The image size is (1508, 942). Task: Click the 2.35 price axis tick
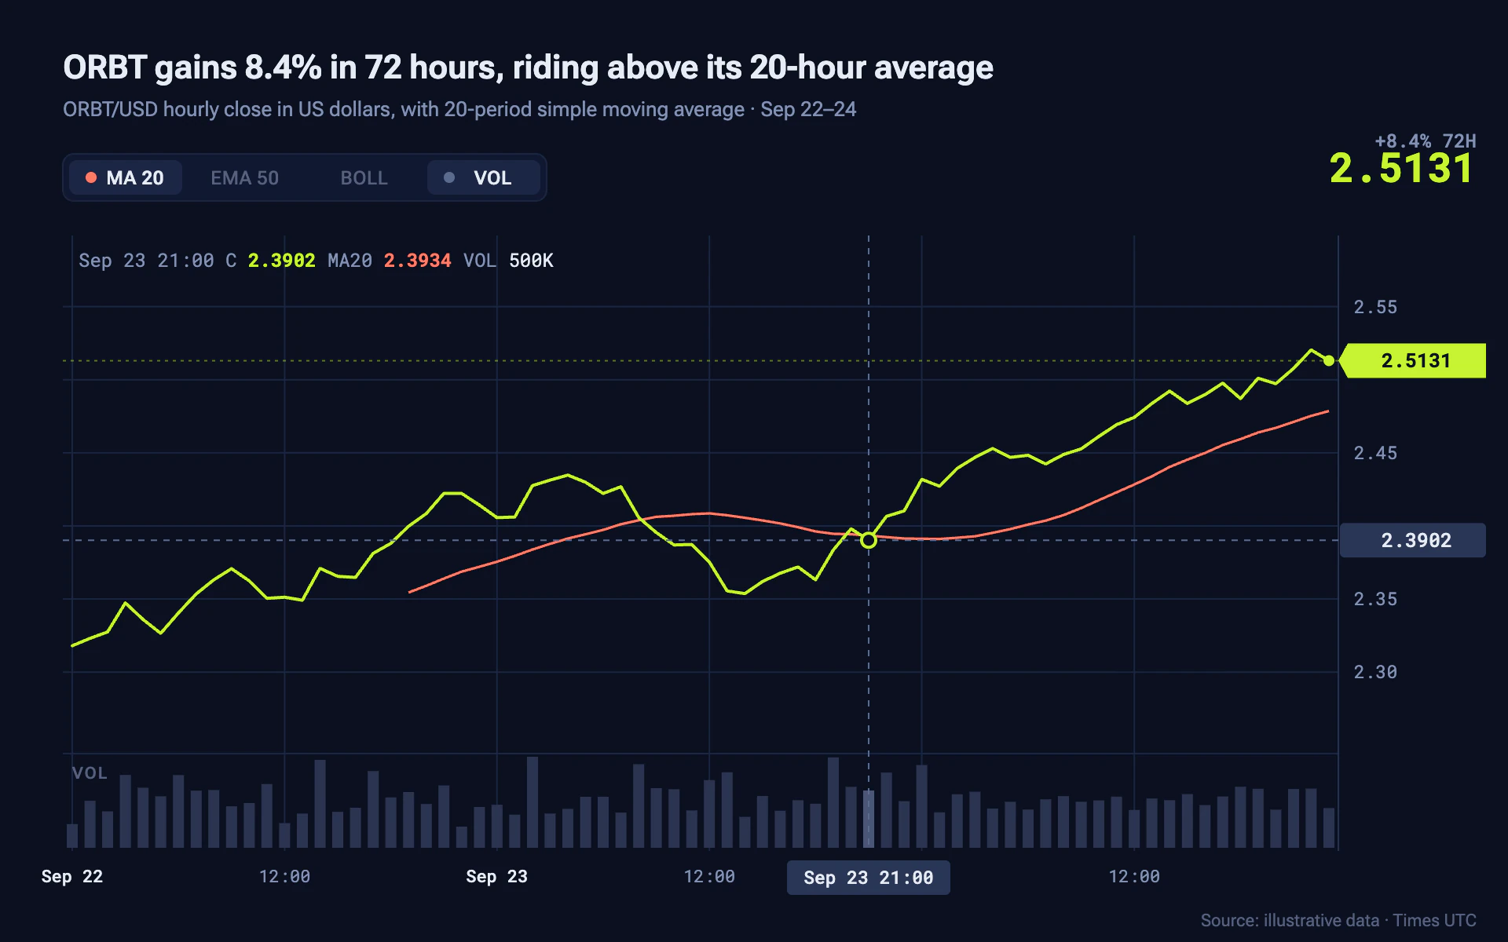pyautogui.click(x=1375, y=599)
